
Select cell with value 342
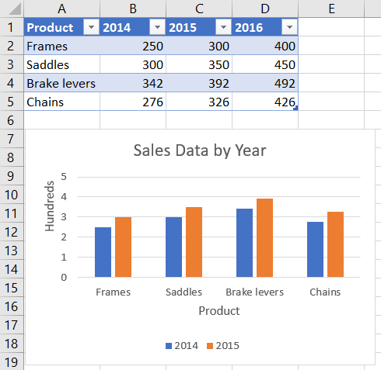point(133,83)
